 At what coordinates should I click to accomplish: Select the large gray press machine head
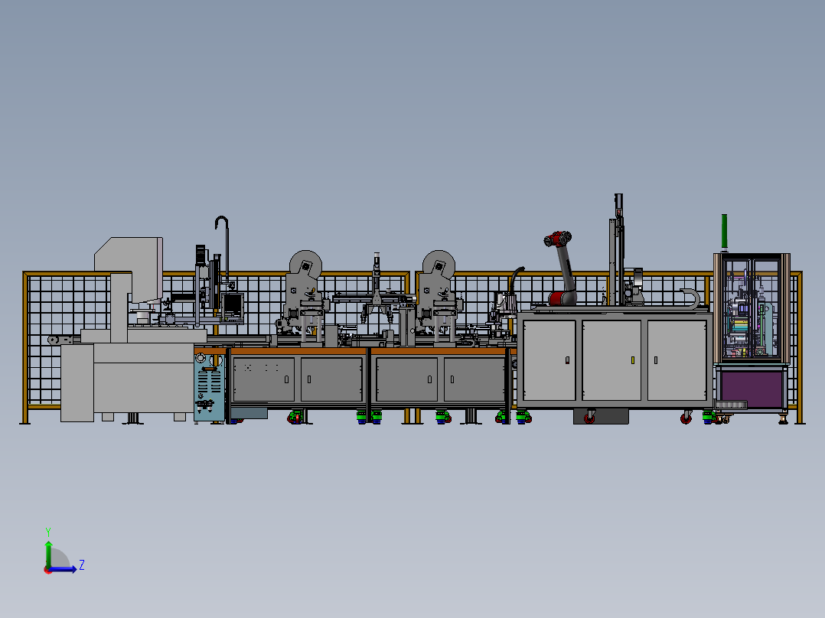pyautogui.click(x=129, y=269)
